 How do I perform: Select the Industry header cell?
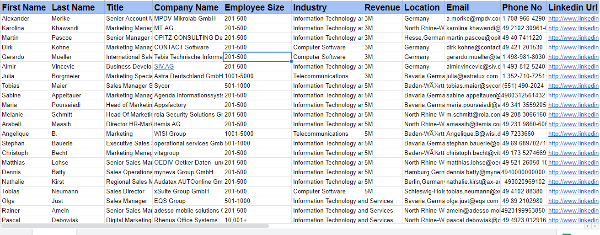pos(328,7)
